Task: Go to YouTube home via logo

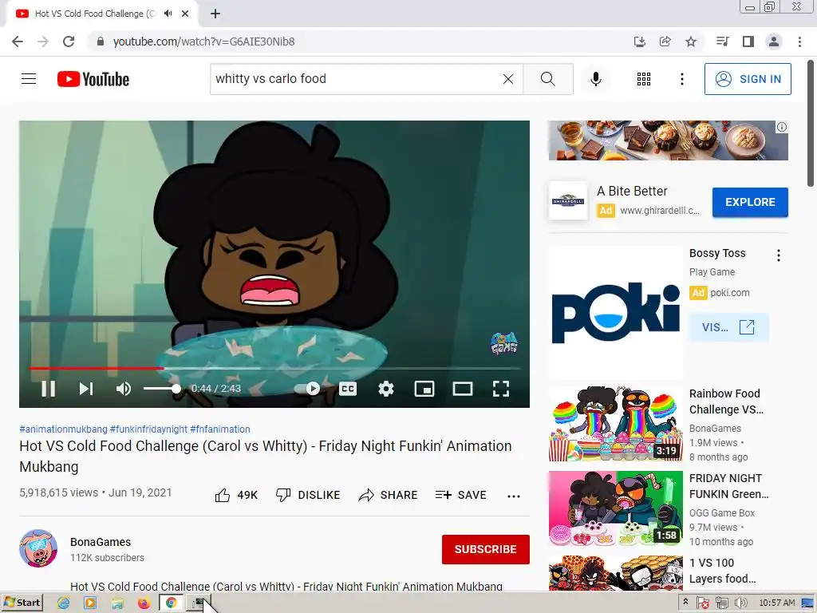Action: [93, 79]
